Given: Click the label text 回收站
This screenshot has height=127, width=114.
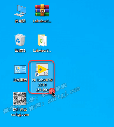Looking at the screenshot, I should (x=20, y=51).
